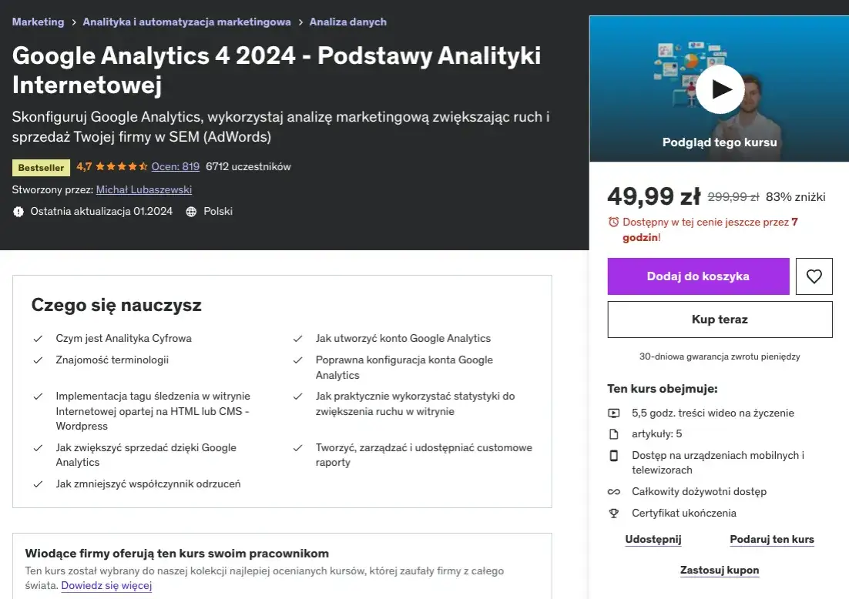Image resolution: width=849 pixels, height=599 pixels.
Task: Click the info icon near Ostatnia aktualizacja
Action: pyautogui.click(x=18, y=211)
